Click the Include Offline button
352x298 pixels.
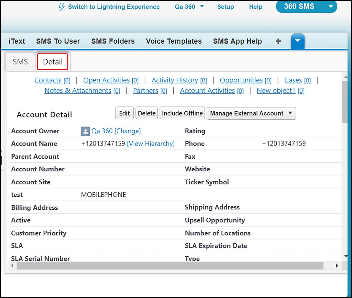click(182, 113)
